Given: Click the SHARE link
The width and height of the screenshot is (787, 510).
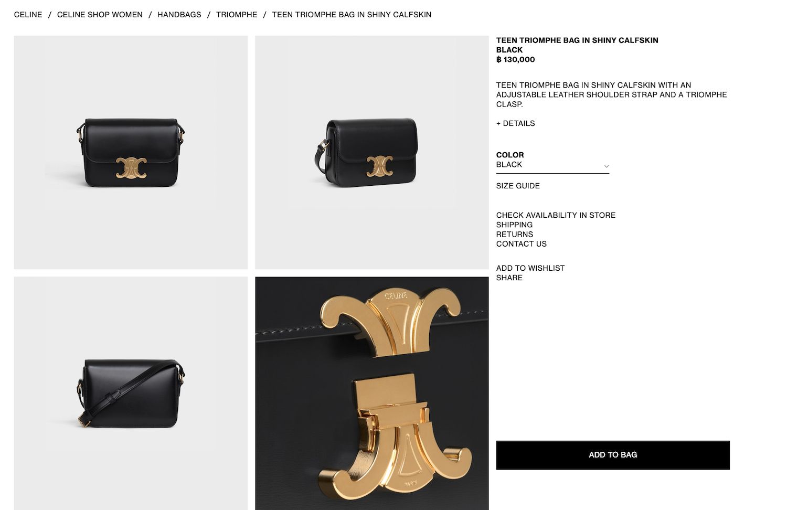Looking at the screenshot, I should tap(509, 278).
